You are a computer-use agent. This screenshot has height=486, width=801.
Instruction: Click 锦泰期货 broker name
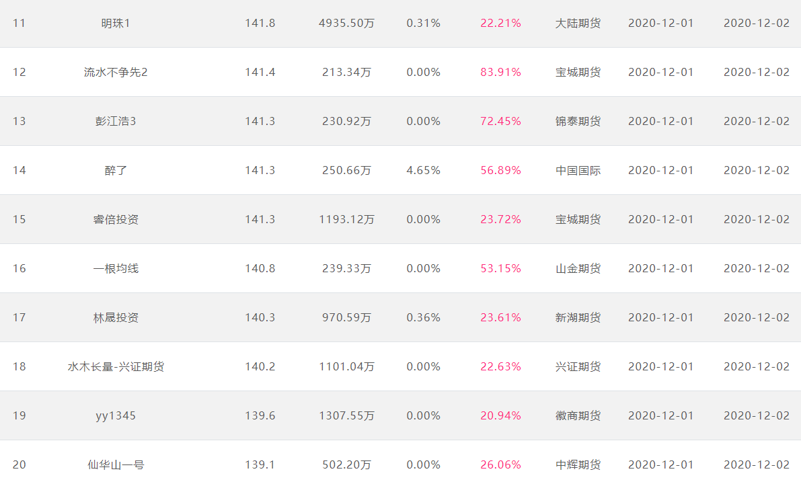tap(578, 121)
